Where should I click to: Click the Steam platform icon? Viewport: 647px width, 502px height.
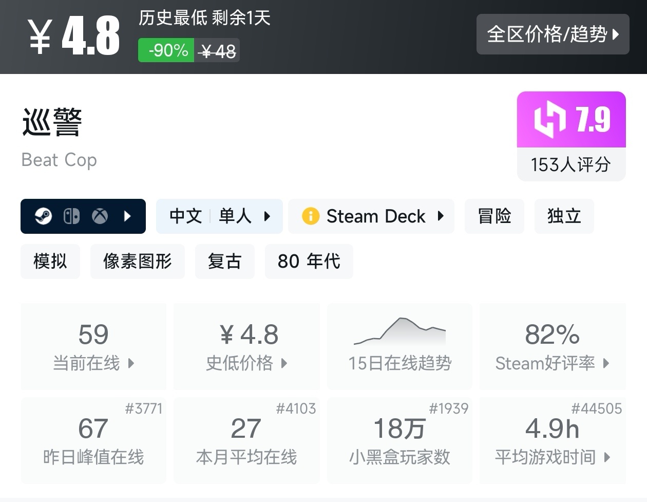[x=43, y=216]
